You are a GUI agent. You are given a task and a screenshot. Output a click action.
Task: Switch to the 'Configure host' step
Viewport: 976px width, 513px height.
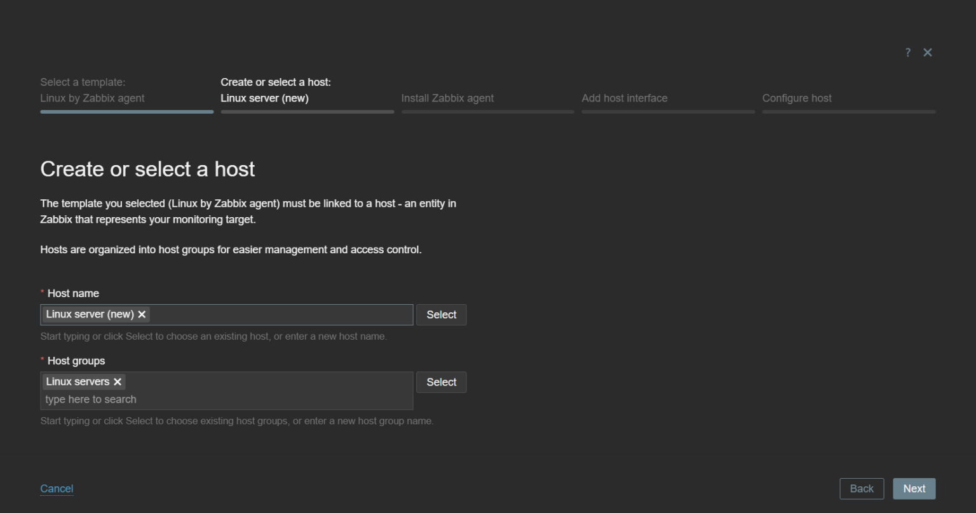click(797, 98)
